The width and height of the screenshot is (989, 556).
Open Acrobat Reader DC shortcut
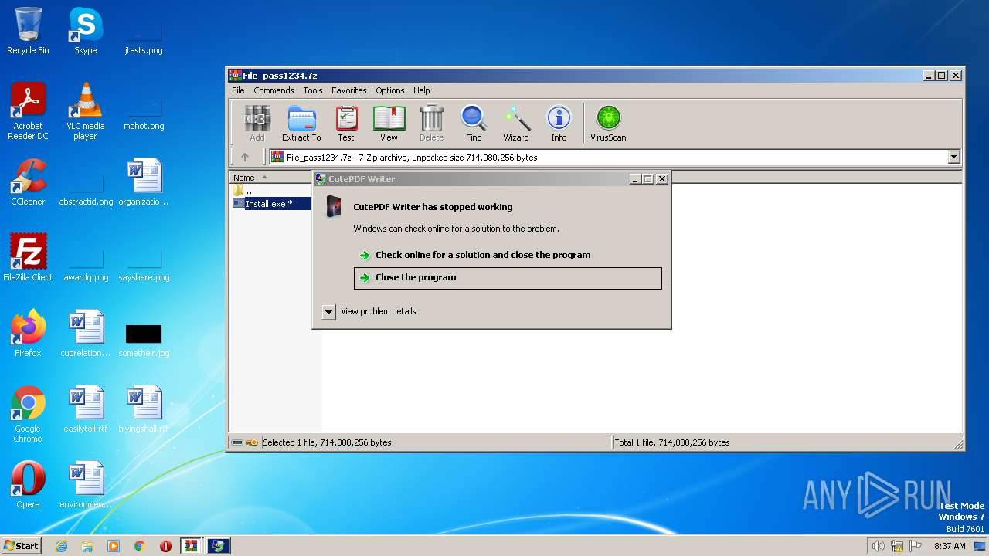[28, 111]
